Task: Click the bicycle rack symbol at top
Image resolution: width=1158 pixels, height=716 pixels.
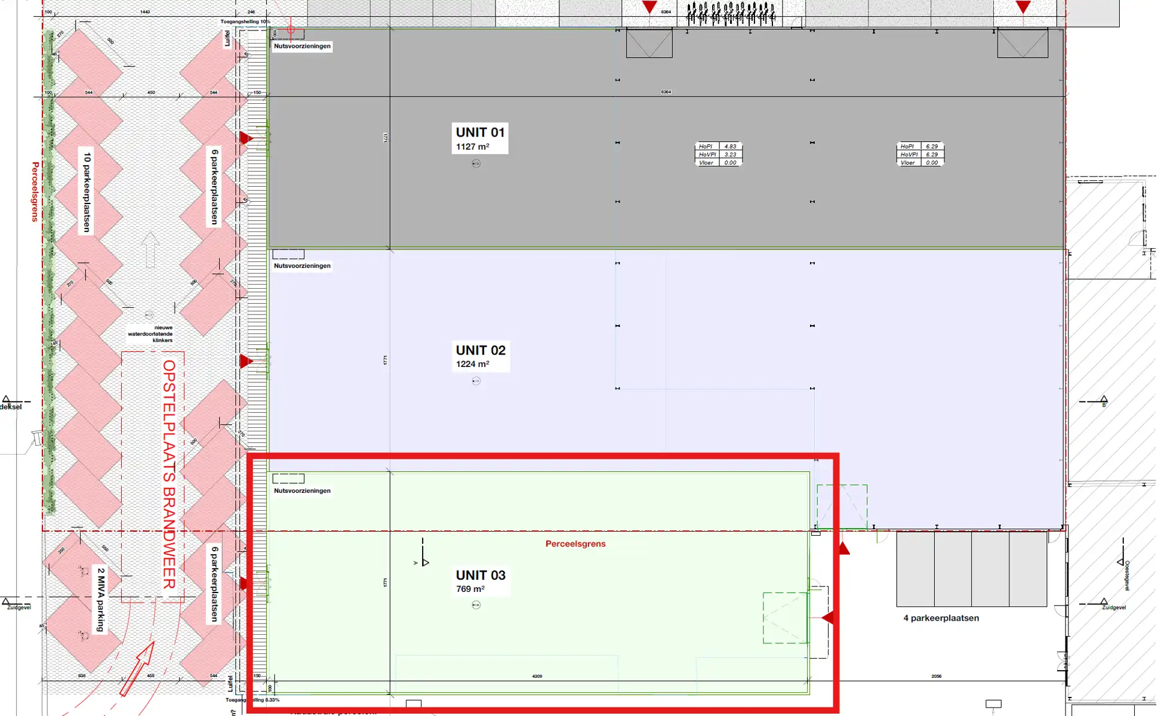Action: (x=730, y=13)
